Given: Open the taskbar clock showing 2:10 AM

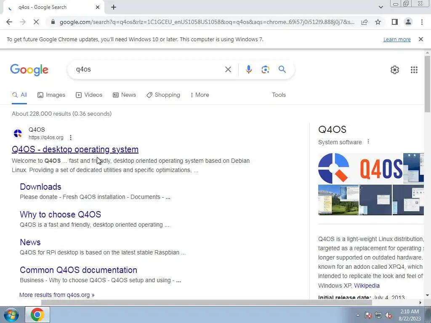Looking at the screenshot, I should pyautogui.click(x=409, y=315).
